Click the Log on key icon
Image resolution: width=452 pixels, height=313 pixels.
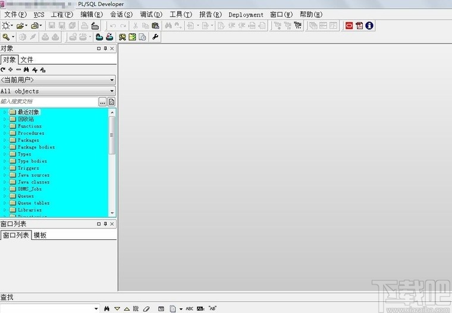6,37
